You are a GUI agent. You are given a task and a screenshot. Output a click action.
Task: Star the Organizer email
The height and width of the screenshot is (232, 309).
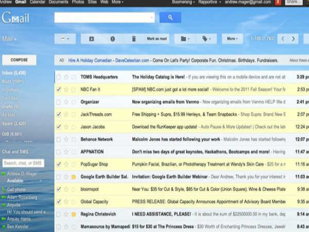point(66,102)
